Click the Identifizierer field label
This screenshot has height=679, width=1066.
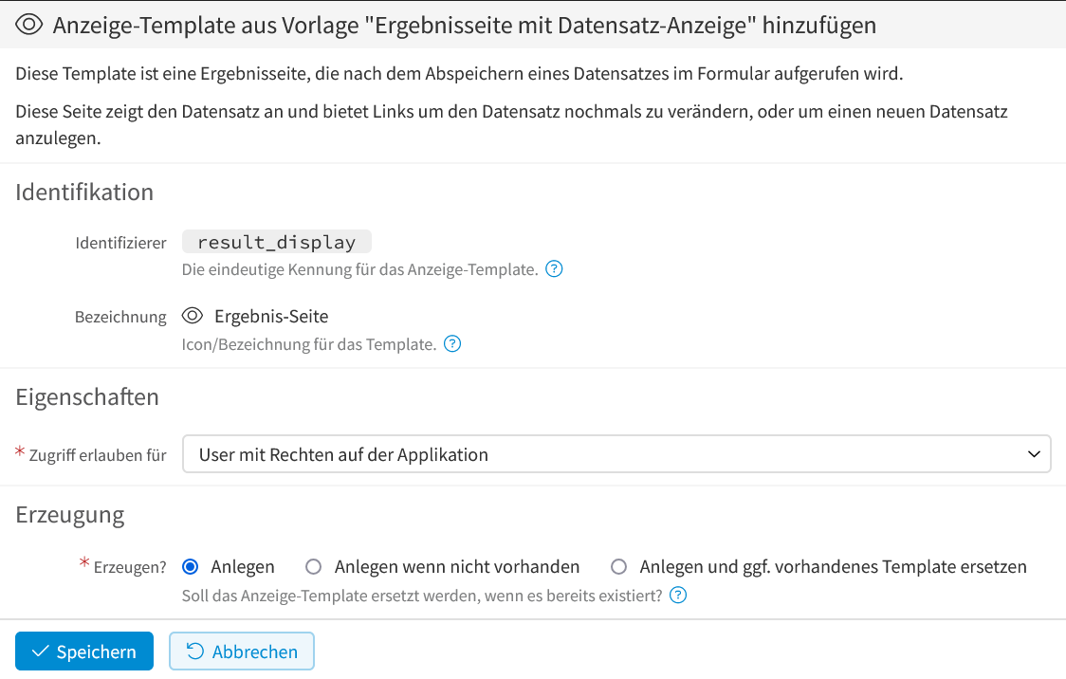pos(121,243)
